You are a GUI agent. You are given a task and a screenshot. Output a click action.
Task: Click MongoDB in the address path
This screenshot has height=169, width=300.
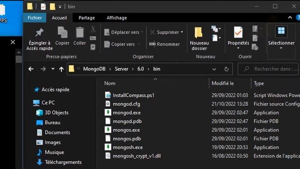click(x=94, y=69)
